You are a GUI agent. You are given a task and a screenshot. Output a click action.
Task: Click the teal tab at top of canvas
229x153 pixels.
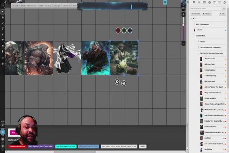coord(165,2)
